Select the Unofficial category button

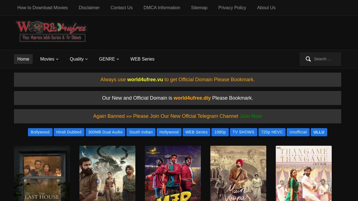[x=298, y=132]
